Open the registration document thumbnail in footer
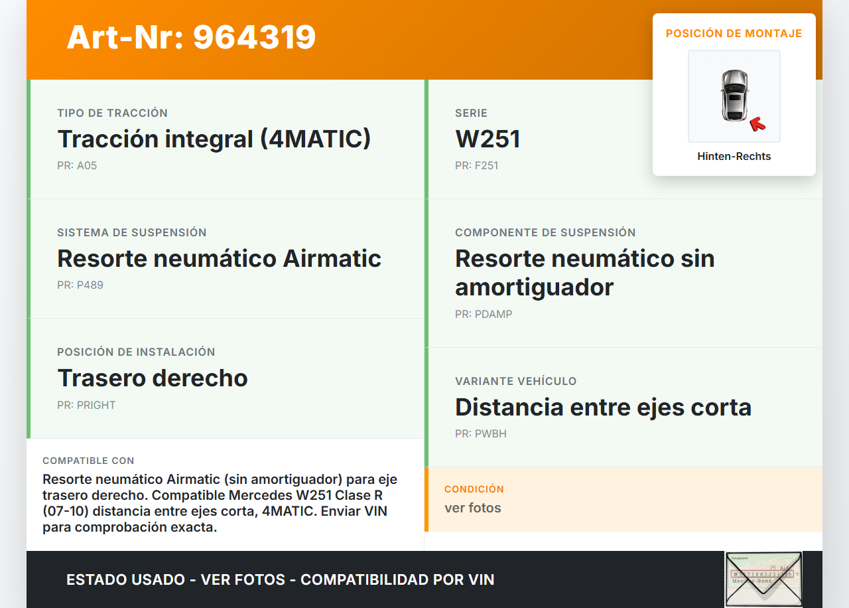849x608 pixels. (763, 579)
